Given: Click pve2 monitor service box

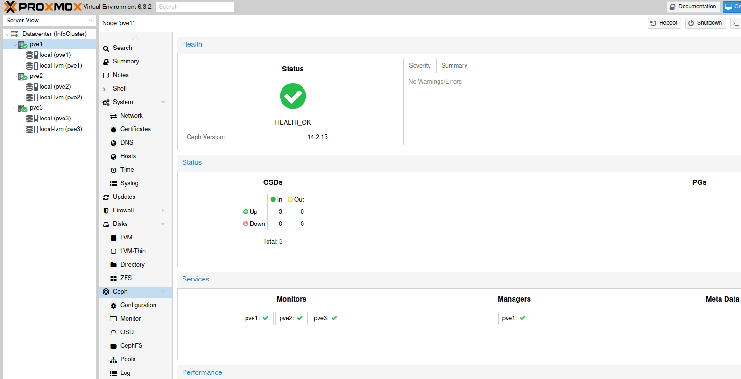Looking at the screenshot, I should [291, 318].
